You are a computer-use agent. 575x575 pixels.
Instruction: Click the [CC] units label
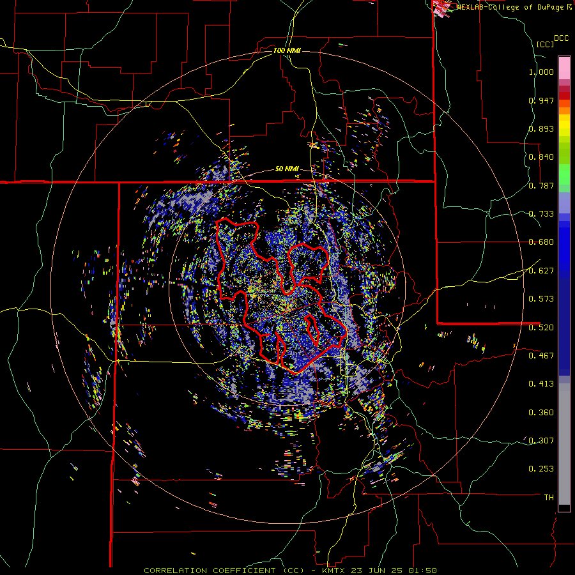point(545,44)
